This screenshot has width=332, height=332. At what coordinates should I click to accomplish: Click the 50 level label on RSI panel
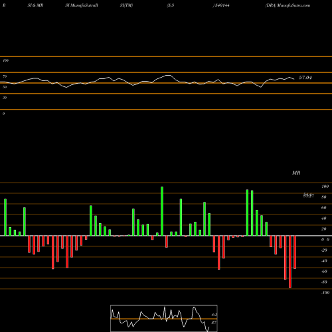5,87
